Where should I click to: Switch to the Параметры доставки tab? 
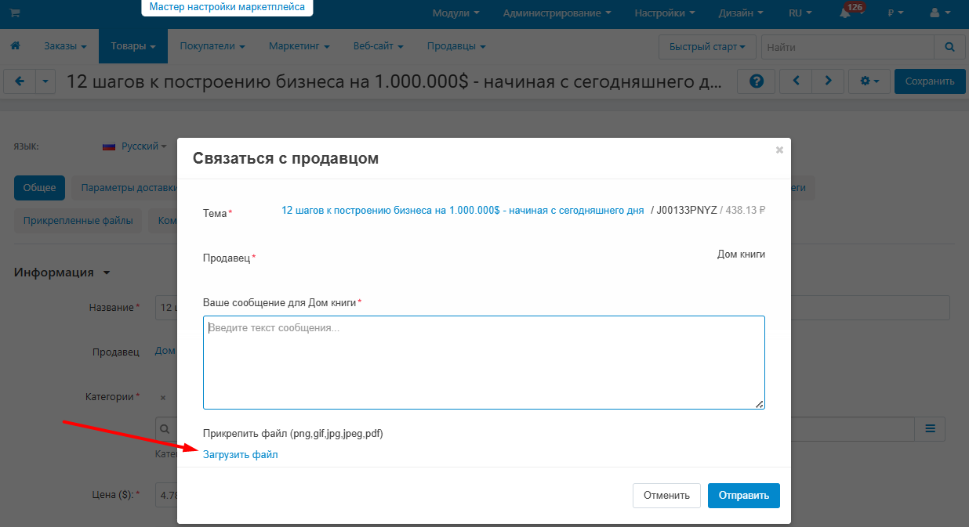tap(125, 188)
